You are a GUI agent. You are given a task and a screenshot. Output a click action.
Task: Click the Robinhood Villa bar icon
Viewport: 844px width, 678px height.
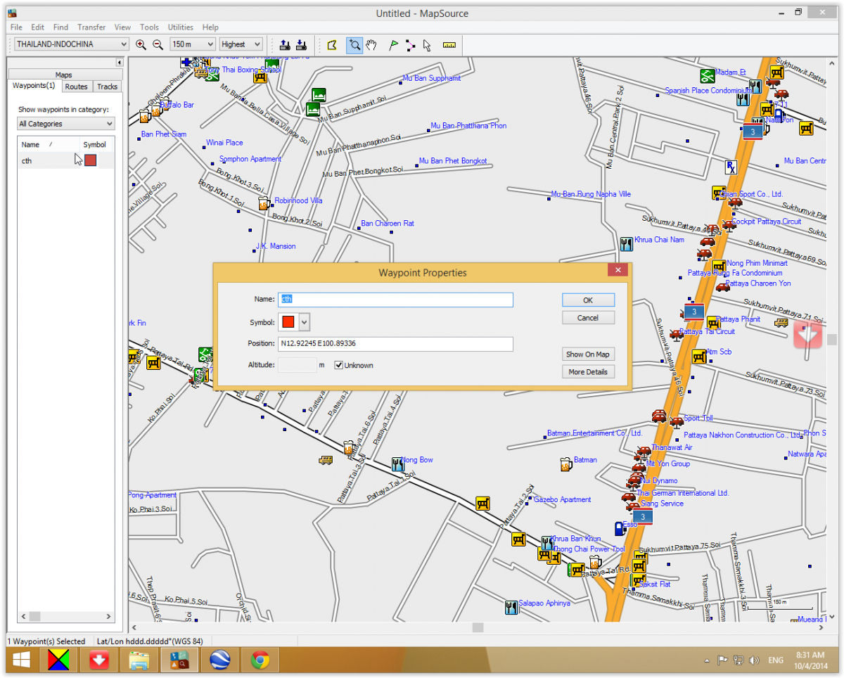(x=264, y=204)
